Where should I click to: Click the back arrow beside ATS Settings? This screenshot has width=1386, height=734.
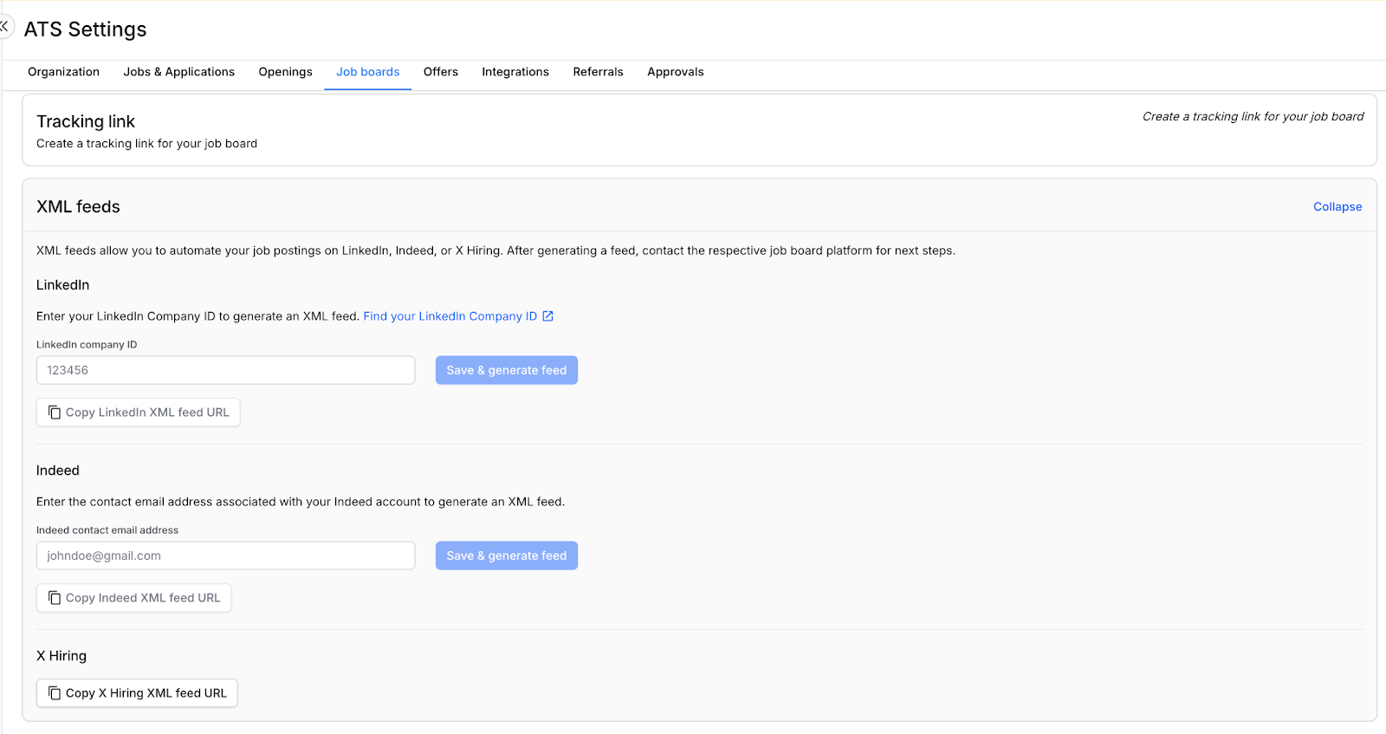(5, 27)
